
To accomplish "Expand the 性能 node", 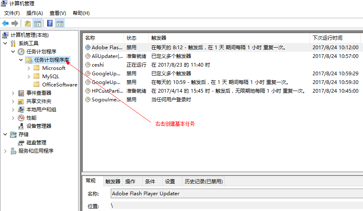I will tap(13, 118).
